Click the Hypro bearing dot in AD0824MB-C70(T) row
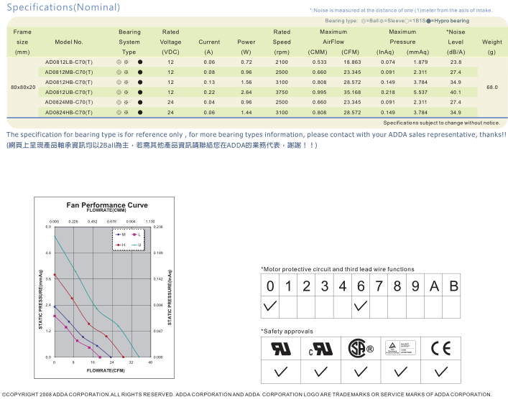508x399 pixels. point(140,102)
